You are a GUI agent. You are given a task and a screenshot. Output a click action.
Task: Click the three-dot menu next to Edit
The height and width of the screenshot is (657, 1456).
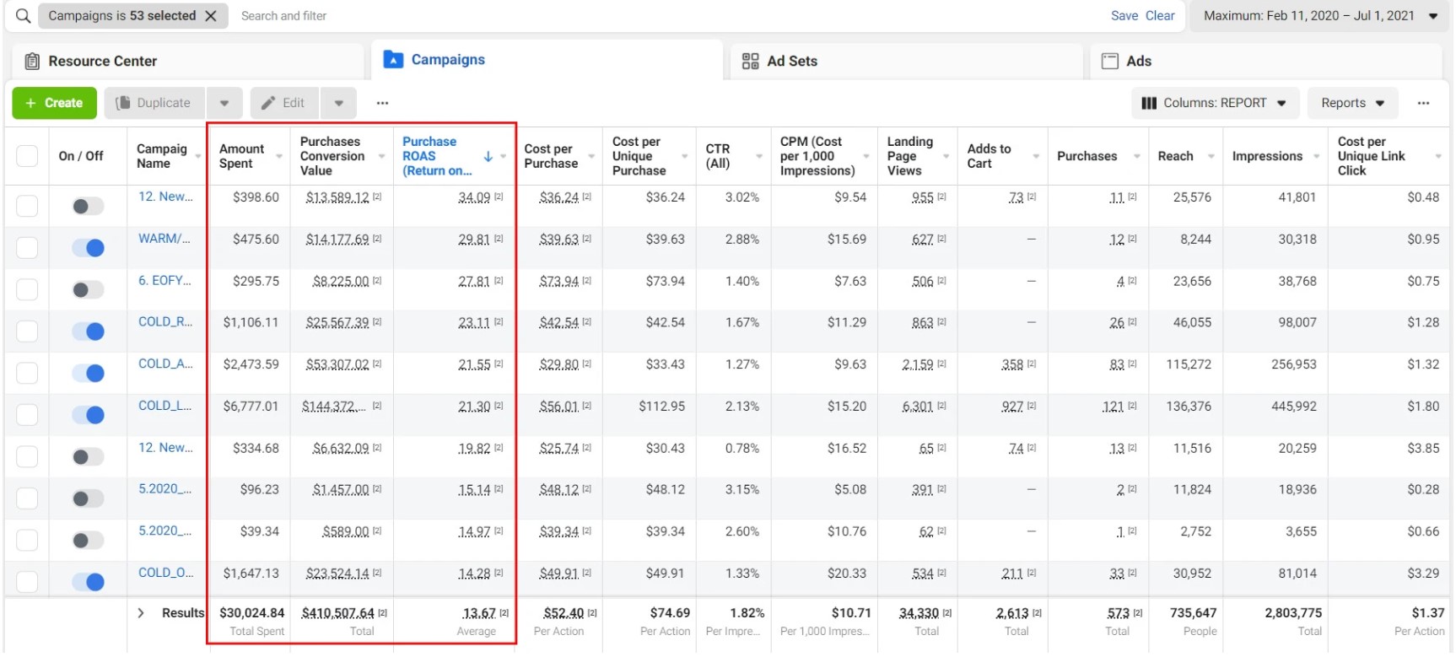point(382,103)
